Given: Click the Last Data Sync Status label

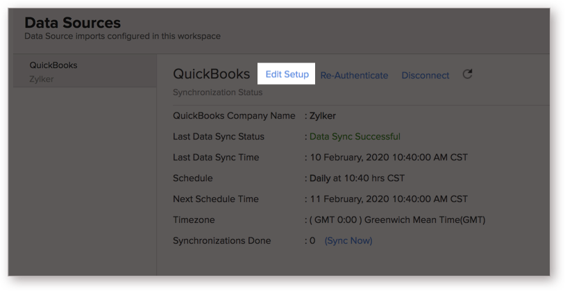Looking at the screenshot, I should click(219, 137).
